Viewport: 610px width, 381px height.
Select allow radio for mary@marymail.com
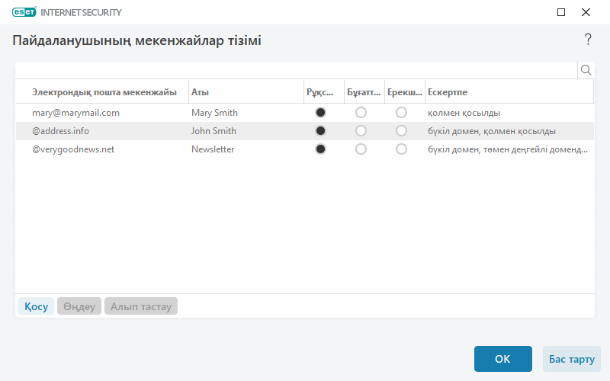(320, 113)
